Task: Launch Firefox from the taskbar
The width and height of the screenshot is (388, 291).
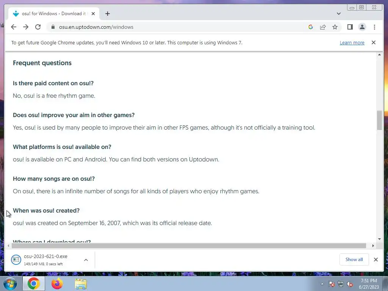Action: tap(57, 283)
